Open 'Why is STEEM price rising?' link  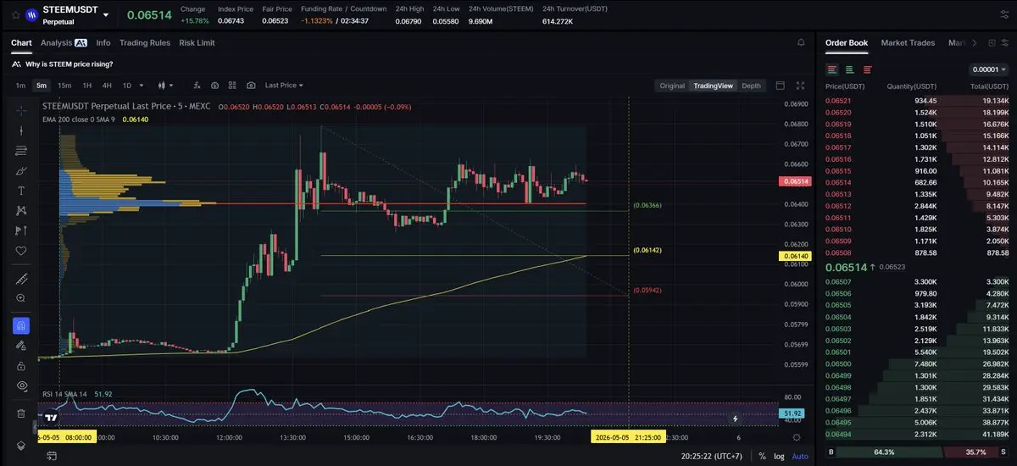pyautogui.click(x=69, y=64)
